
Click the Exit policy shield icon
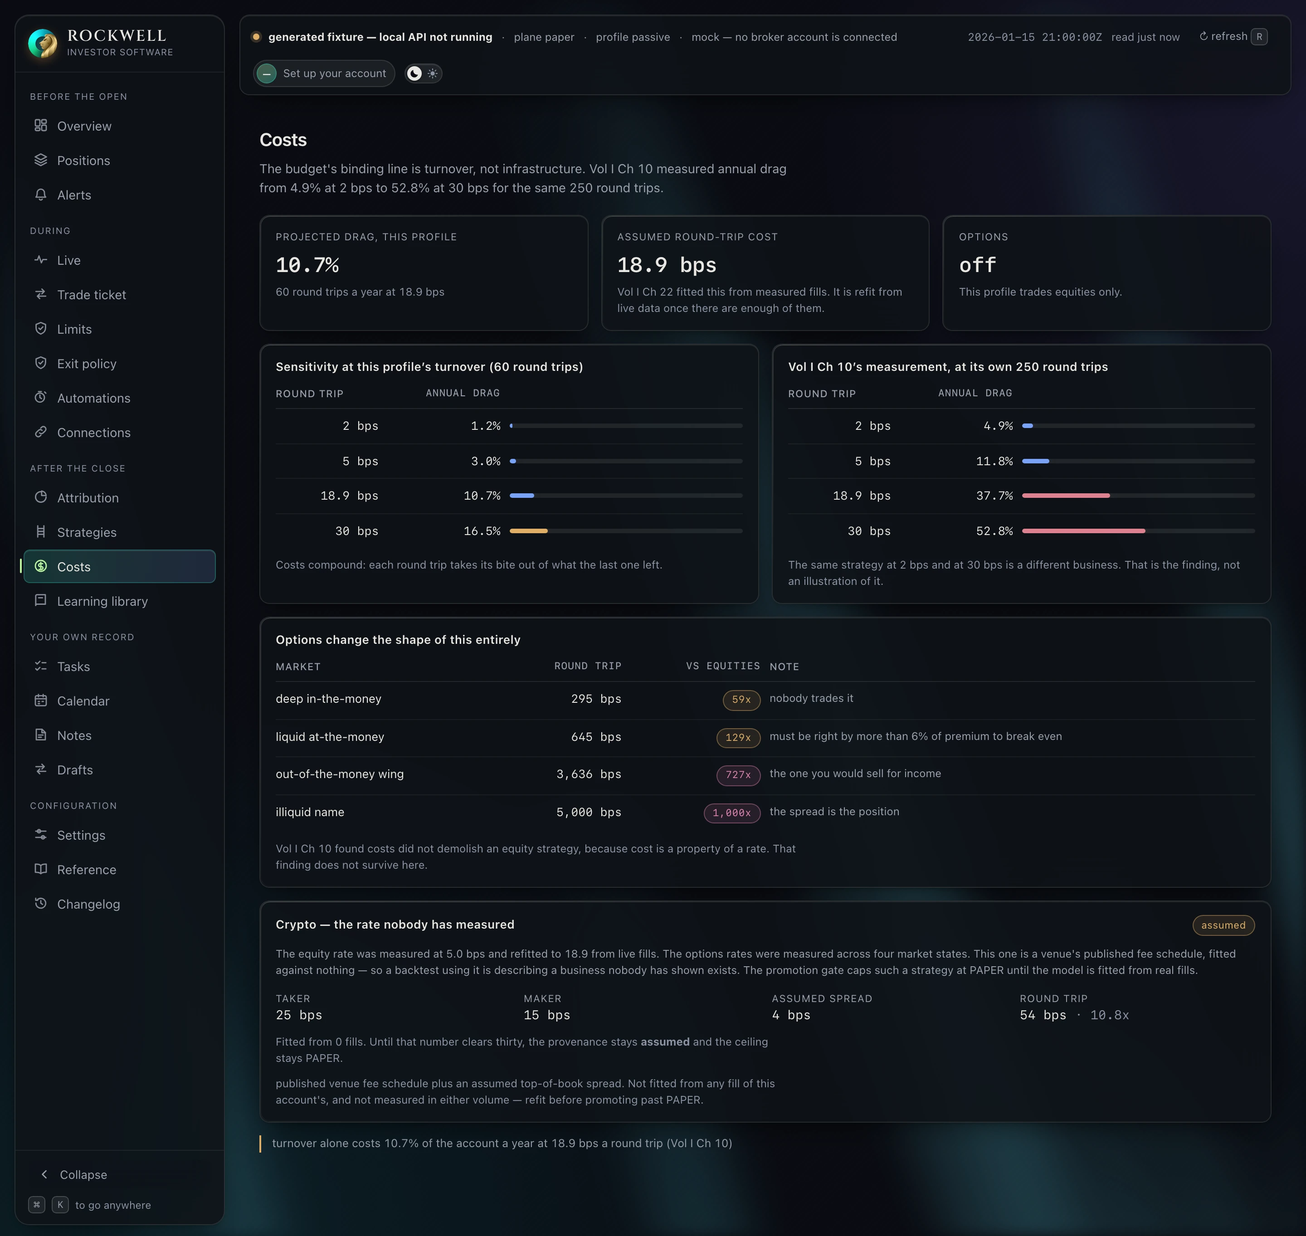click(41, 363)
